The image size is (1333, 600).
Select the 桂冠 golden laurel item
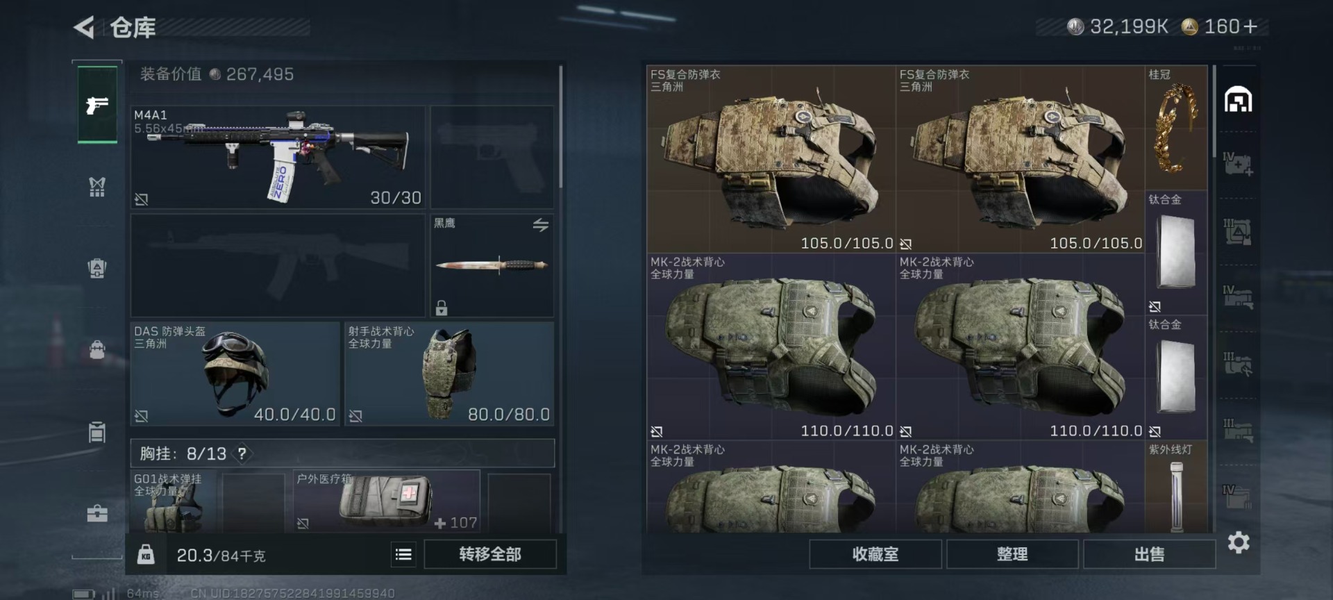point(1176,128)
